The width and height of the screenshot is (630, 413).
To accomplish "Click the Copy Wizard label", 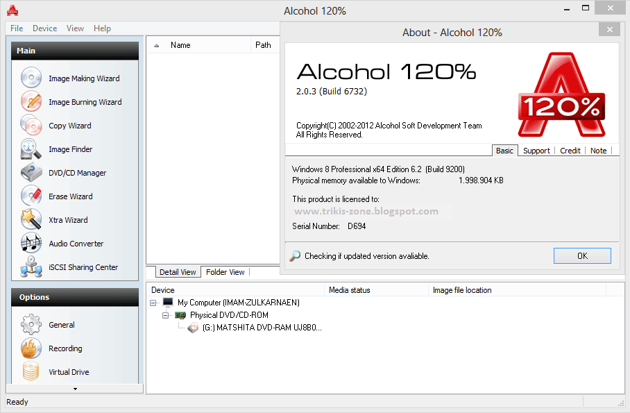I will point(70,126).
